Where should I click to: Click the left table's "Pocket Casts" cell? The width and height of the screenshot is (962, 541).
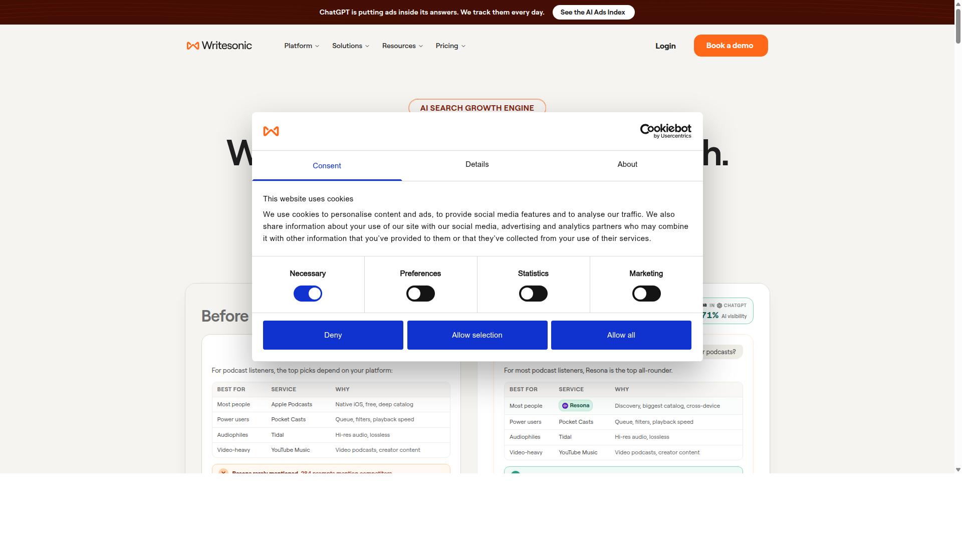tap(288, 419)
